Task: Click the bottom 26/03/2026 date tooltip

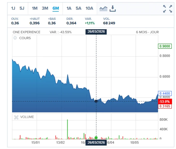Action: tap(96, 143)
